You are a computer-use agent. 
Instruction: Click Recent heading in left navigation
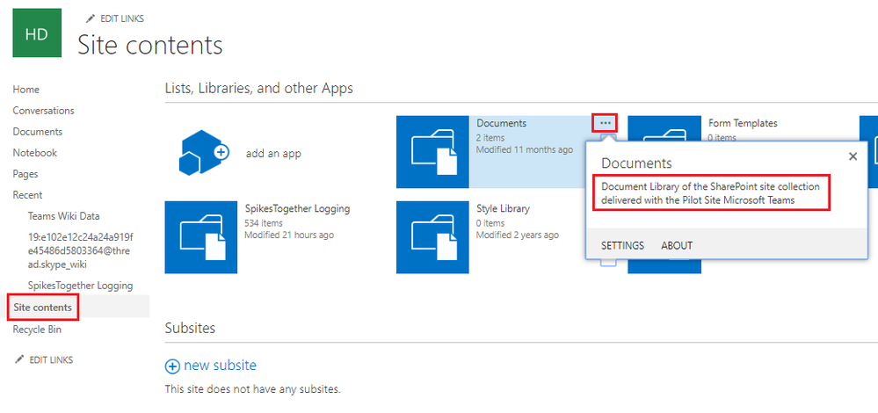pos(27,195)
